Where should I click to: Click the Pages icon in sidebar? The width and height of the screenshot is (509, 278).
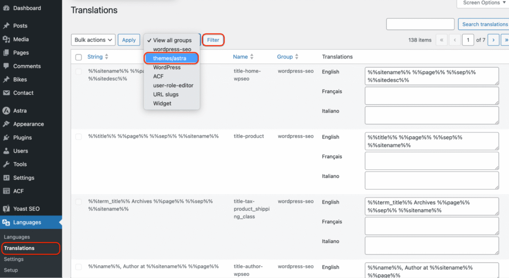tap(6, 53)
